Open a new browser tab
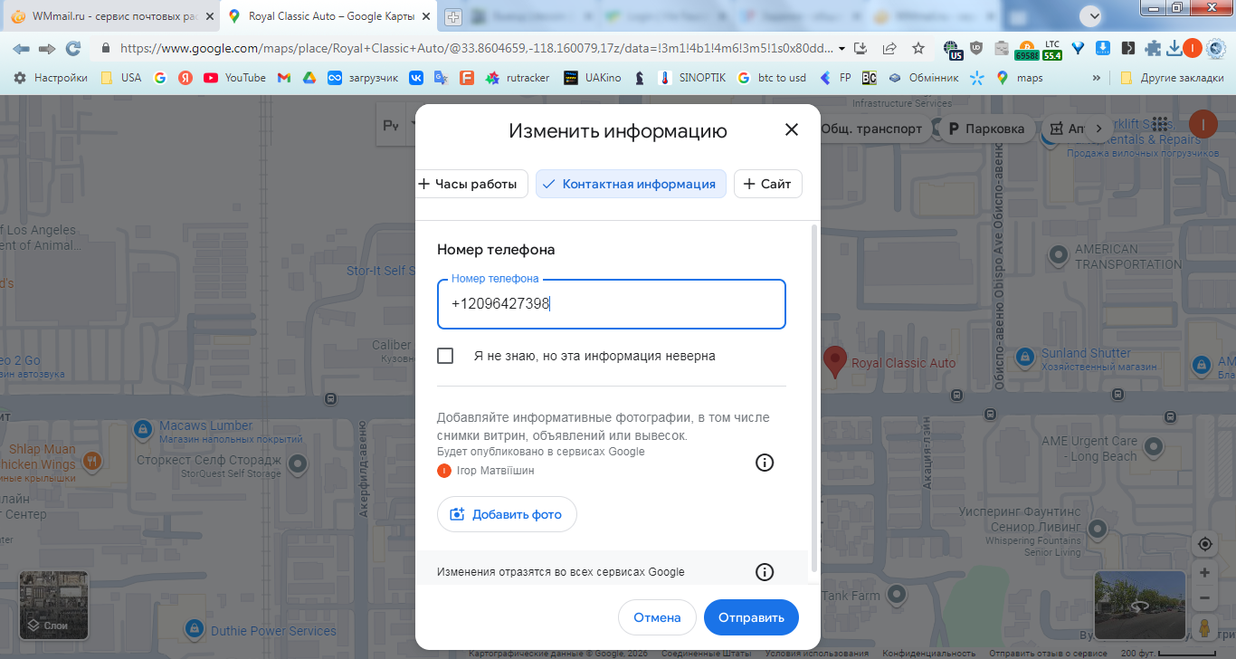 [453, 16]
